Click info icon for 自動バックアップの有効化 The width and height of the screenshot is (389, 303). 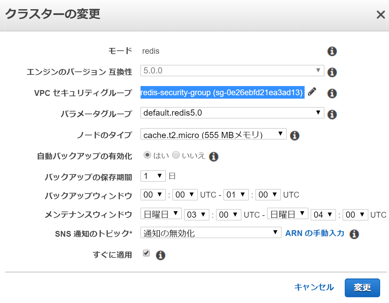coord(213,156)
